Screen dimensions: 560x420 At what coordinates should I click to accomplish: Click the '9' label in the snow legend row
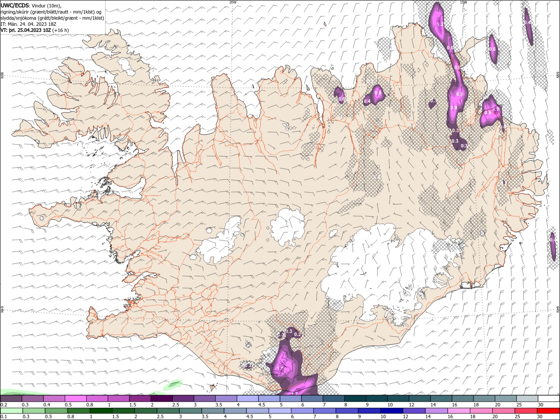tap(367, 405)
